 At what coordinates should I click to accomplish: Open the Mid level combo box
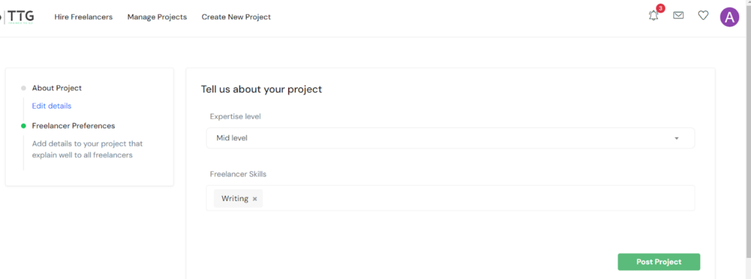click(450, 138)
